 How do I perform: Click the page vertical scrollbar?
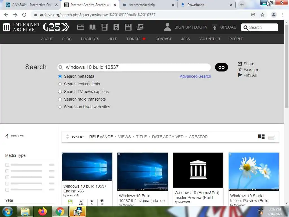coord(286,66)
